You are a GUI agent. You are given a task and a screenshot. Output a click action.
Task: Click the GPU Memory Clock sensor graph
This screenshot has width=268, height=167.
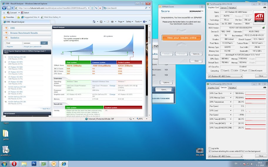tap(255, 98)
